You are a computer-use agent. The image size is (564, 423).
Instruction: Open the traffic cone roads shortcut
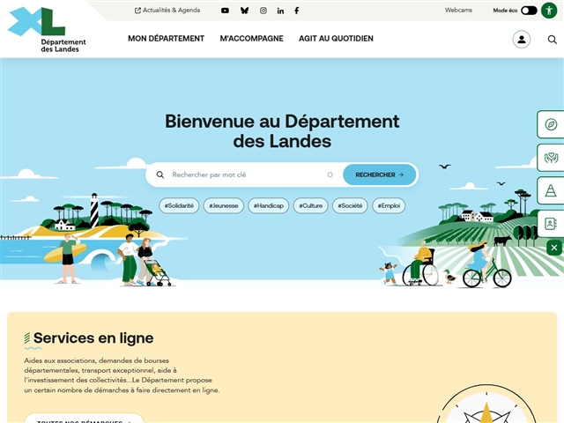point(551,190)
